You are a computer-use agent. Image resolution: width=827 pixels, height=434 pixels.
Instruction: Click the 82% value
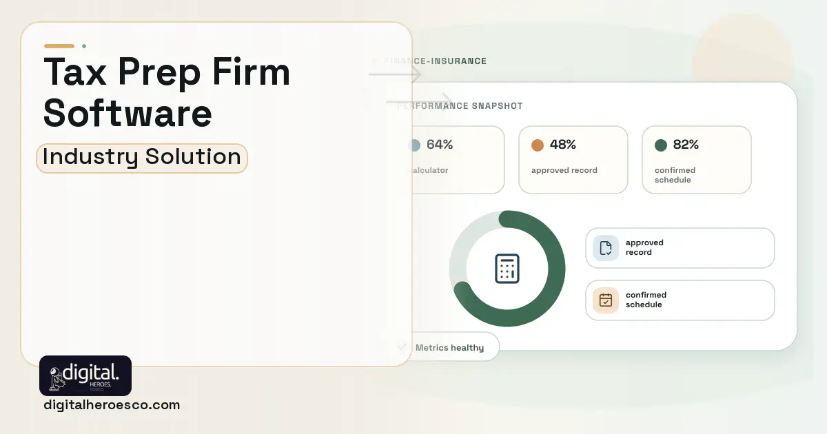(686, 145)
